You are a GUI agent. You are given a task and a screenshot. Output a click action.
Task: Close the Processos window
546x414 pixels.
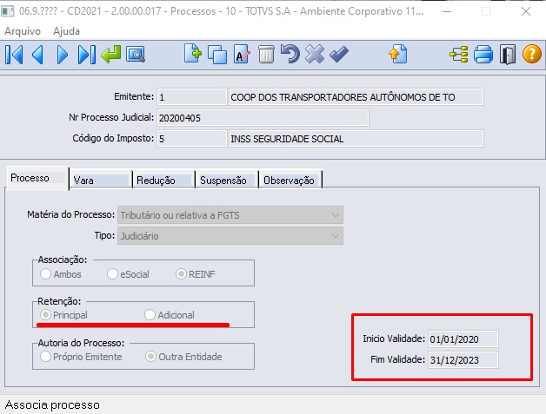pyautogui.click(x=526, y=11)
